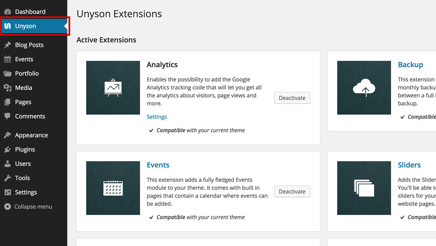Click the Backup cloud upload thumbnail

click(x=364, y=88)
